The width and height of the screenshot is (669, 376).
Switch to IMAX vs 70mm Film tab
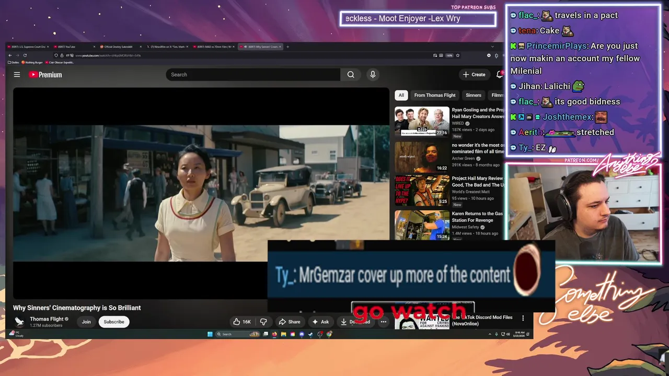click(x=214, y=46)
